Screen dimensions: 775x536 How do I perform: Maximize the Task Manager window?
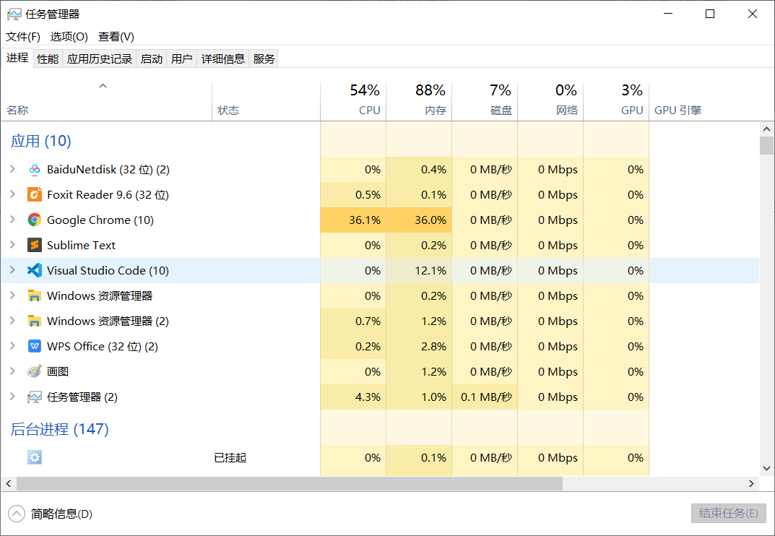(710, 14)
